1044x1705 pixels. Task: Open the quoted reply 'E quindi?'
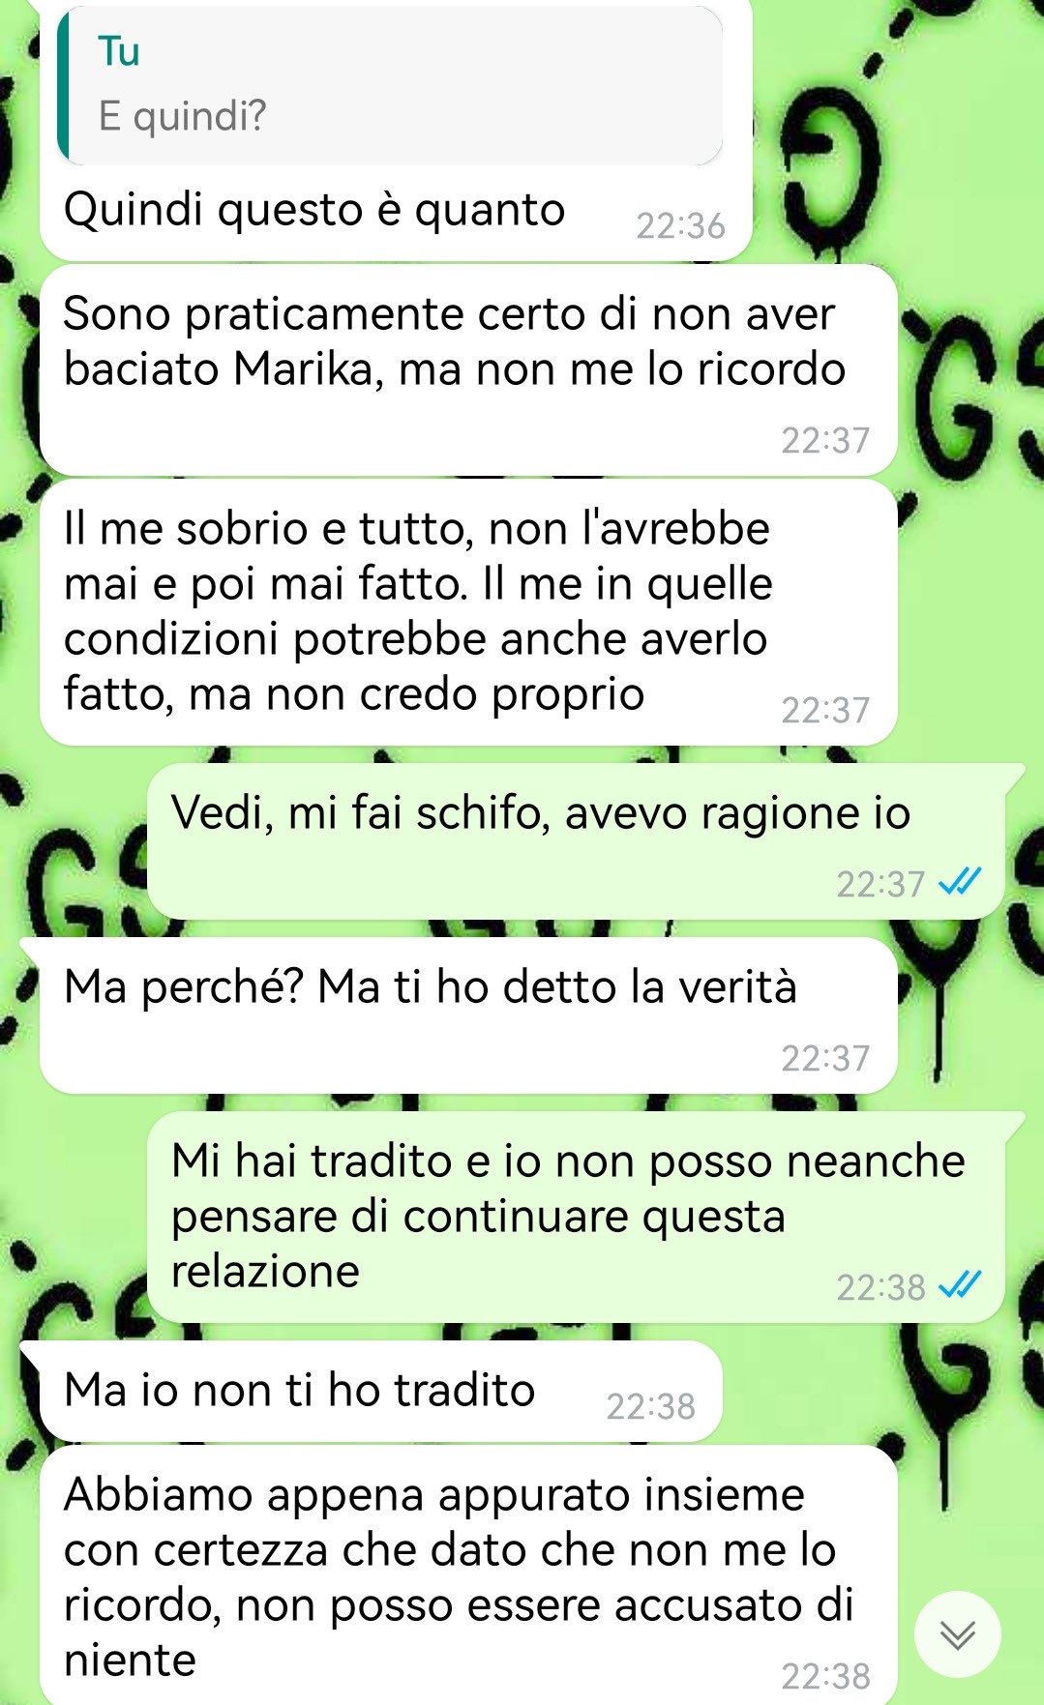pos(390,85)
